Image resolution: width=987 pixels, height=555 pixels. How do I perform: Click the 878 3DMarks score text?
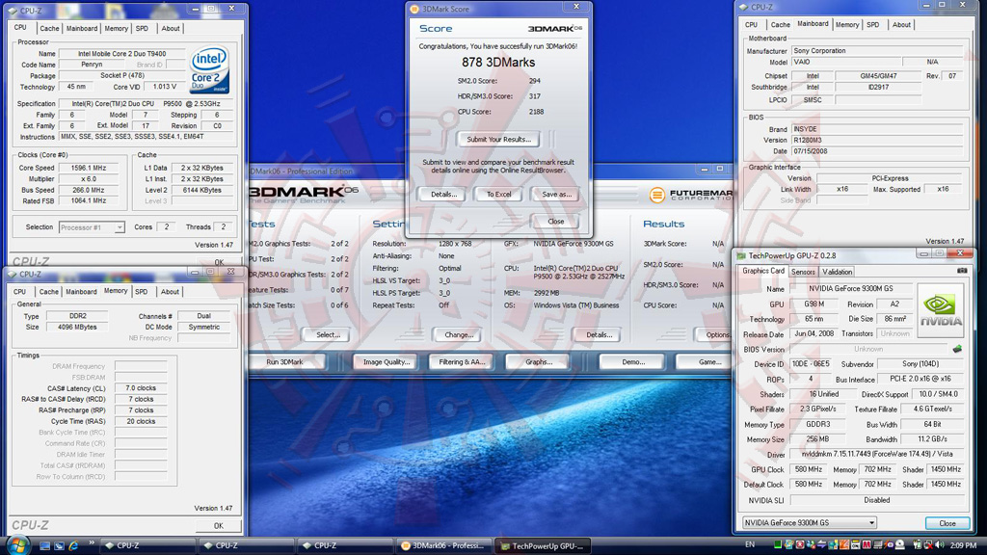point(498,63)
